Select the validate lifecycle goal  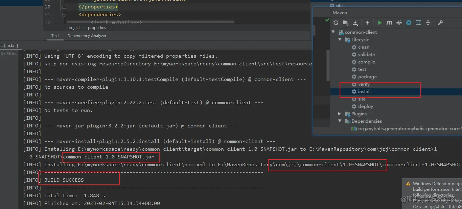[x=363, y=54]
